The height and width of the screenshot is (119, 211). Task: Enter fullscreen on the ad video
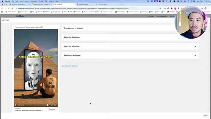pyautogui.click(x=51, y=105)
